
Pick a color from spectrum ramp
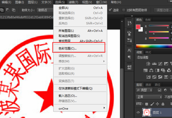[154, 46]
